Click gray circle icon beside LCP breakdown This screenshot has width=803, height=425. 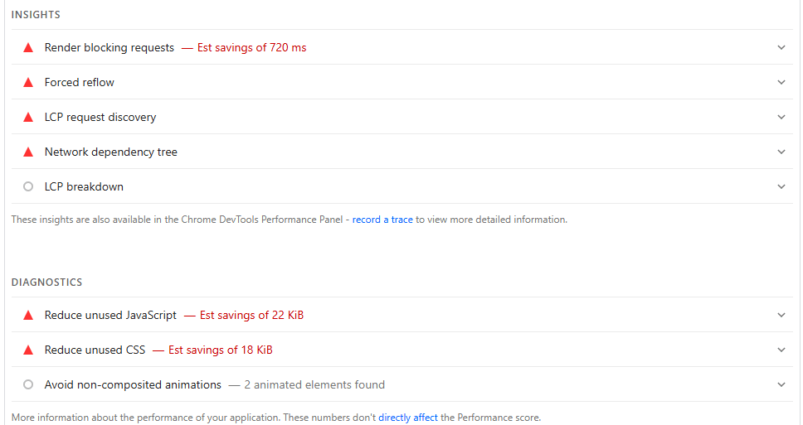pos(28,187)
